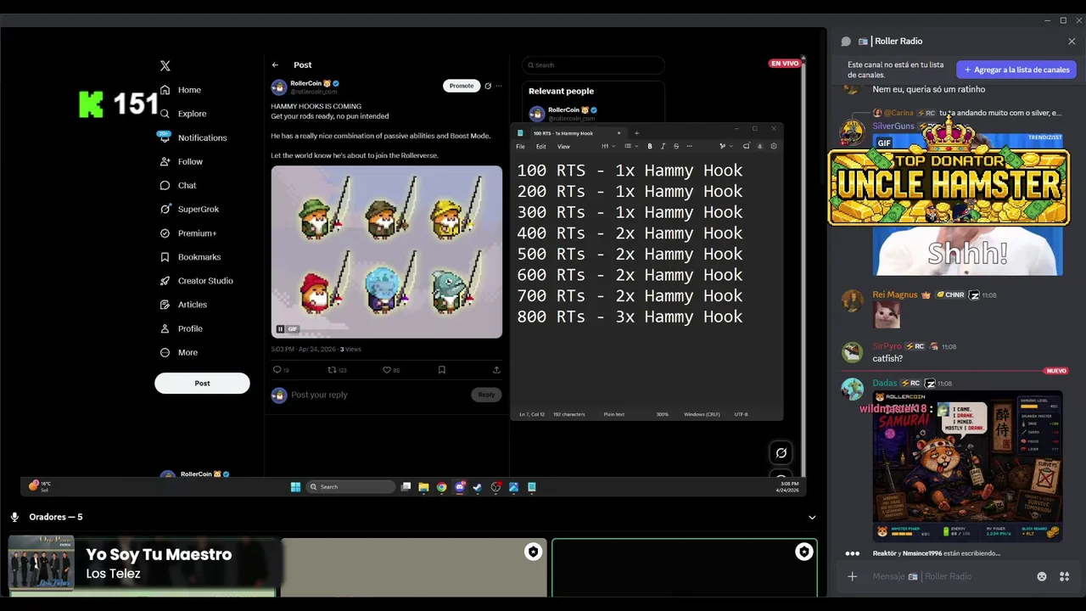The height and width of the screenshot is (611, 1086).
Task: Toggle Strikethrough formatting in Notepad
Action: [x=676, y=146]
